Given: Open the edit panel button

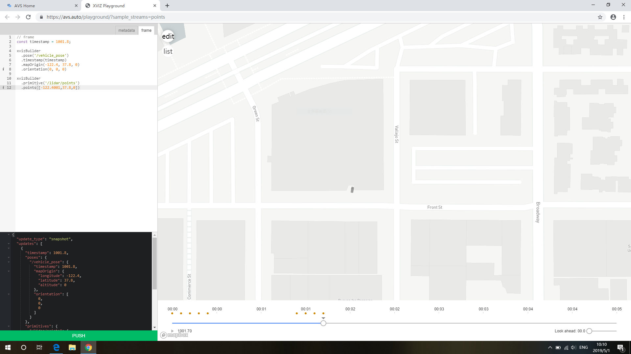Looking at the screenshot, I should pyautogui.click(x=168, y=36).
